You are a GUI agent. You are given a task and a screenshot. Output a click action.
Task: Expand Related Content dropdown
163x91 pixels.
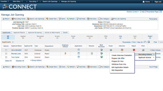(133, 12)
